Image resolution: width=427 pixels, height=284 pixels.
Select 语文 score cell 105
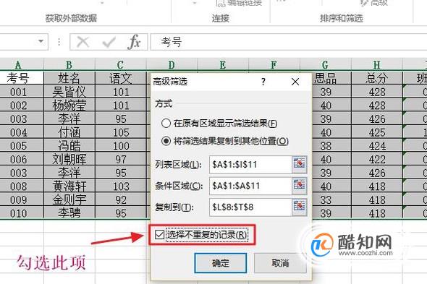(x=121, y=132)
